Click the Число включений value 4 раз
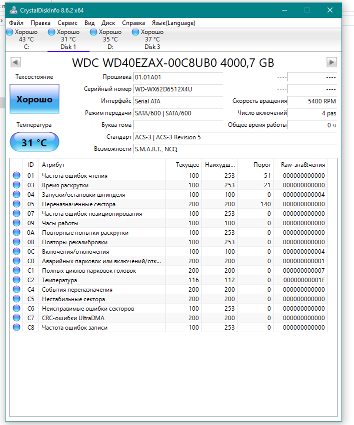Viewport: 354px width, 425px height. pyautogui.click(x=312, y=113)
